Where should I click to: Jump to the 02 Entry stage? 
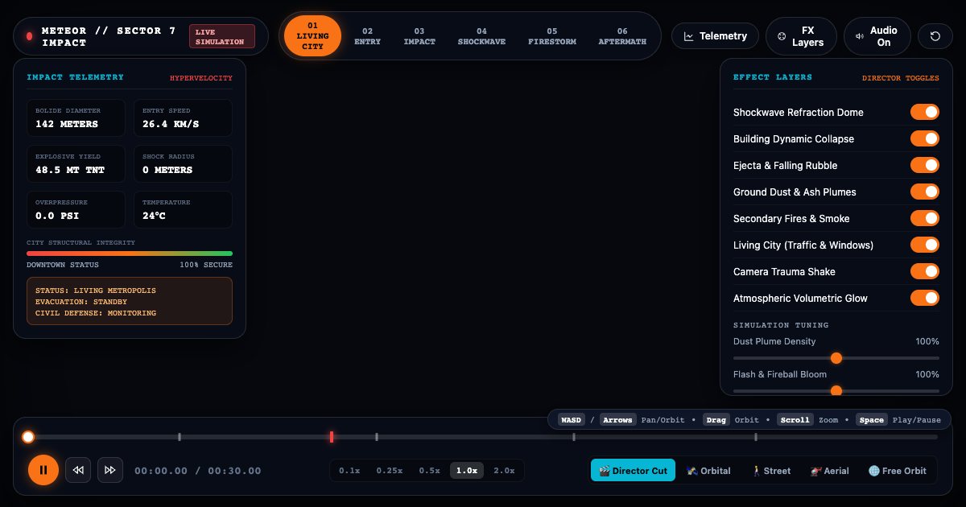click(367, 36)
